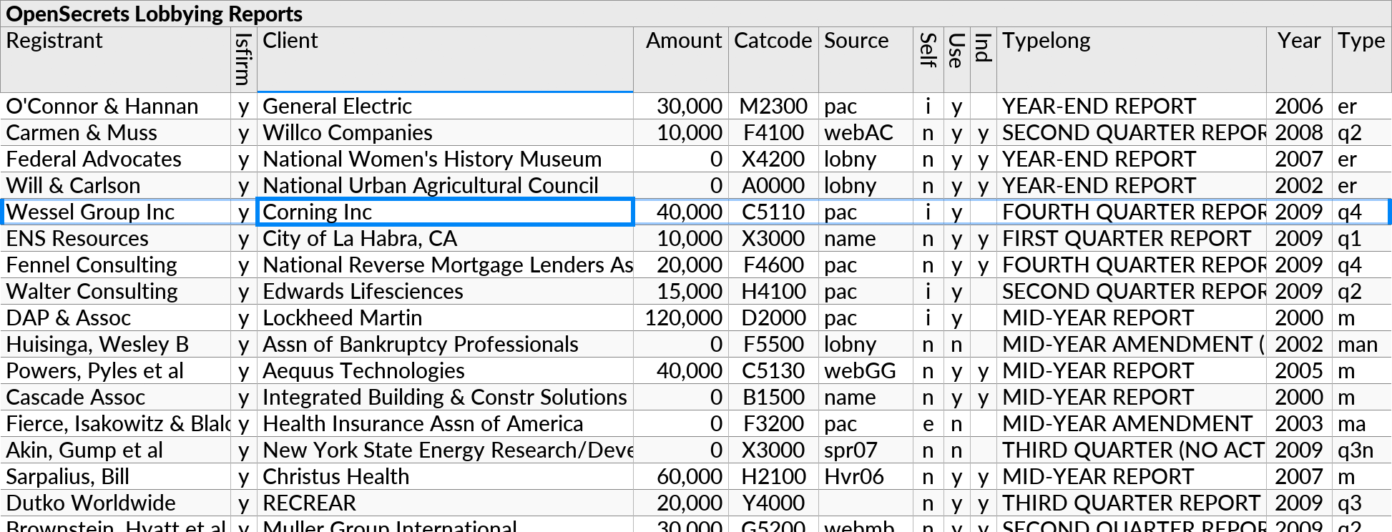
Task: Select the 2006 year cell
Action: (1299, 106)
